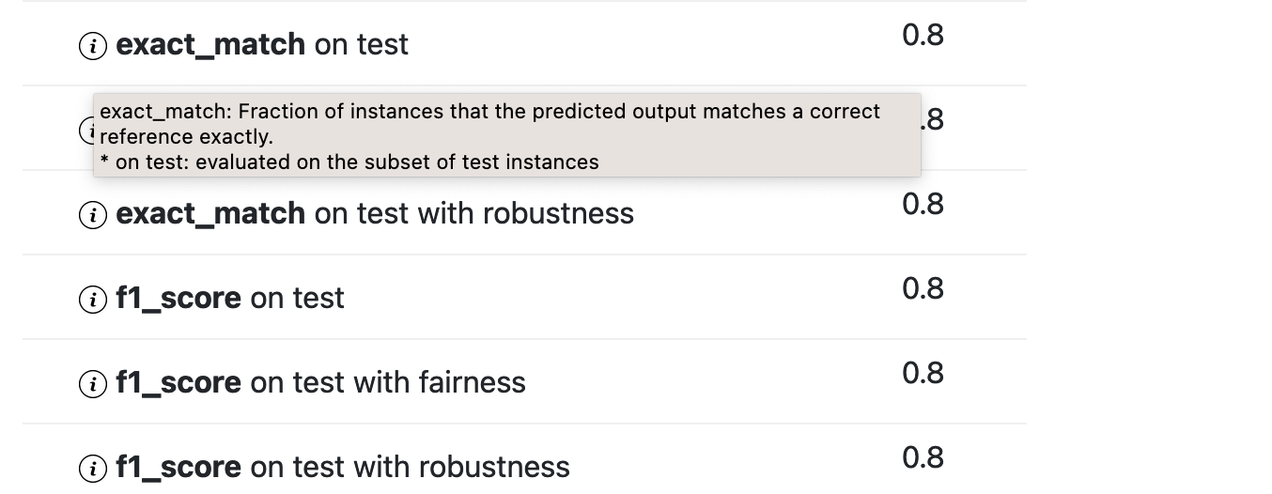Screen dimensions: 1272x494
Task: Click the info icon beside exact_match on test
Action: pyautogui.click(x=92, y=46)
